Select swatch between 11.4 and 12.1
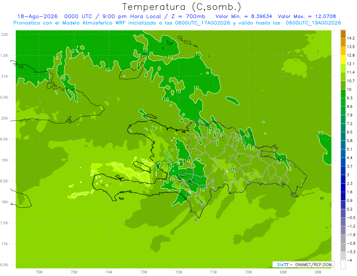This screenshot has width=357, height=276. 343,68
